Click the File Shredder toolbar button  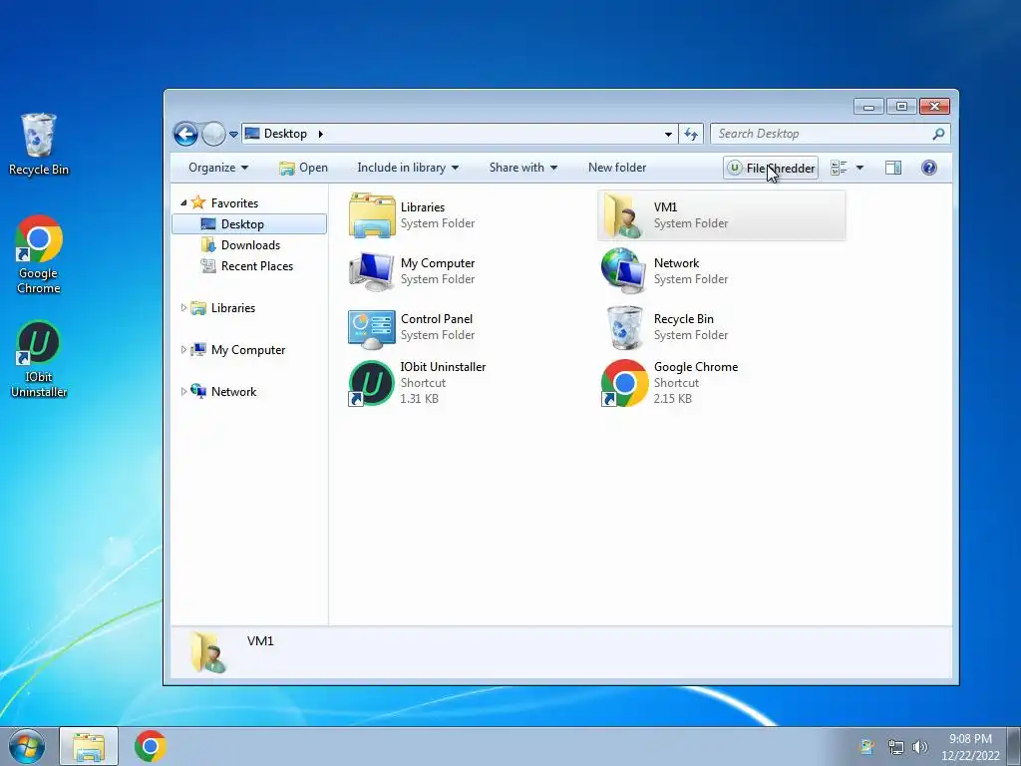(x=771, y=168)
